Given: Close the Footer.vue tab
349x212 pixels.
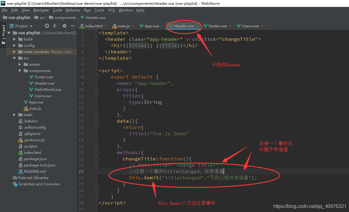Looking at the screenshot, I should tap(230, 26).
